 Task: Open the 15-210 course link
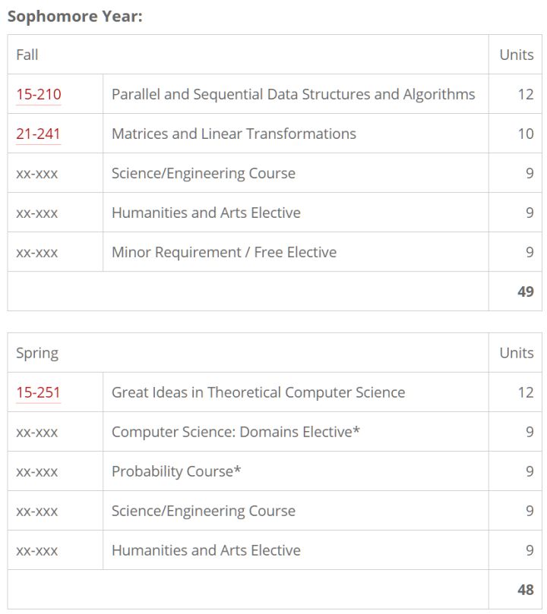(x=39, y=95)
